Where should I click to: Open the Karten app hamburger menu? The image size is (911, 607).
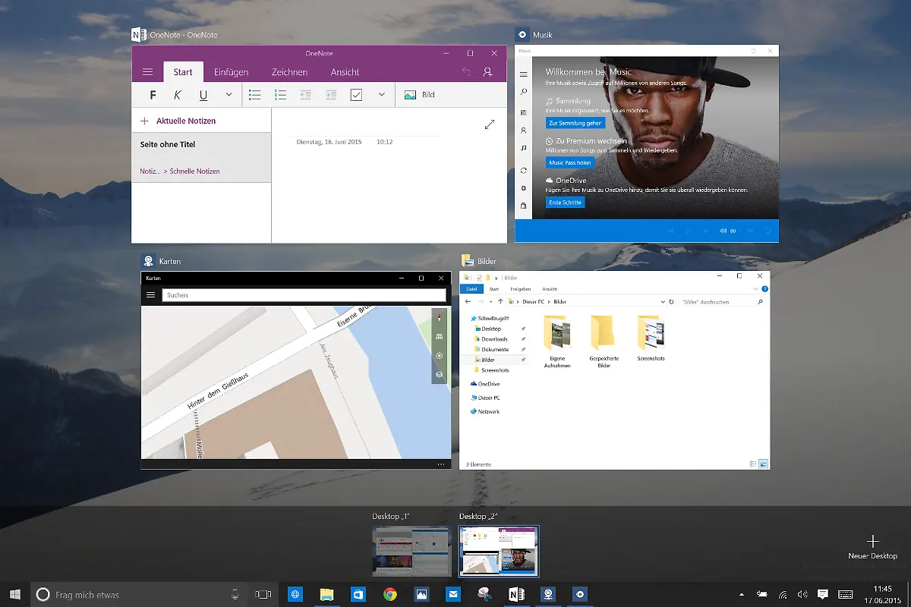point(150,294)
